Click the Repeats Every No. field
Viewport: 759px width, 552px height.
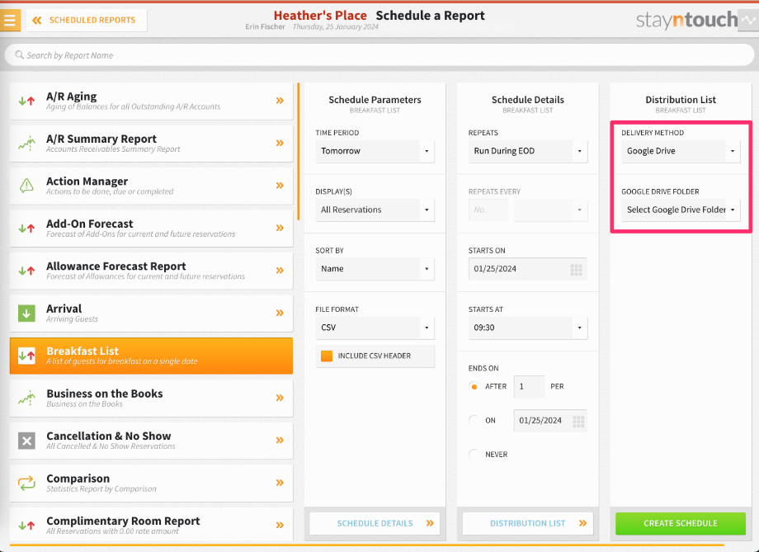click(488, 210)
